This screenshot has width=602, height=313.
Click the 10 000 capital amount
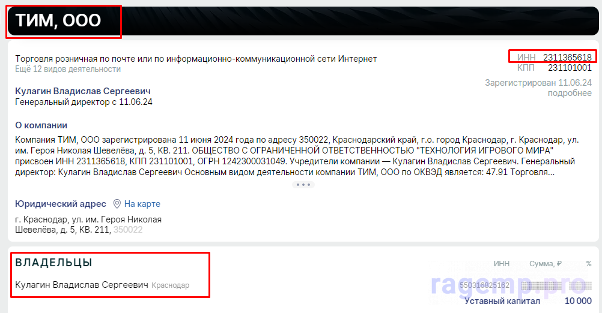[578, 301]
